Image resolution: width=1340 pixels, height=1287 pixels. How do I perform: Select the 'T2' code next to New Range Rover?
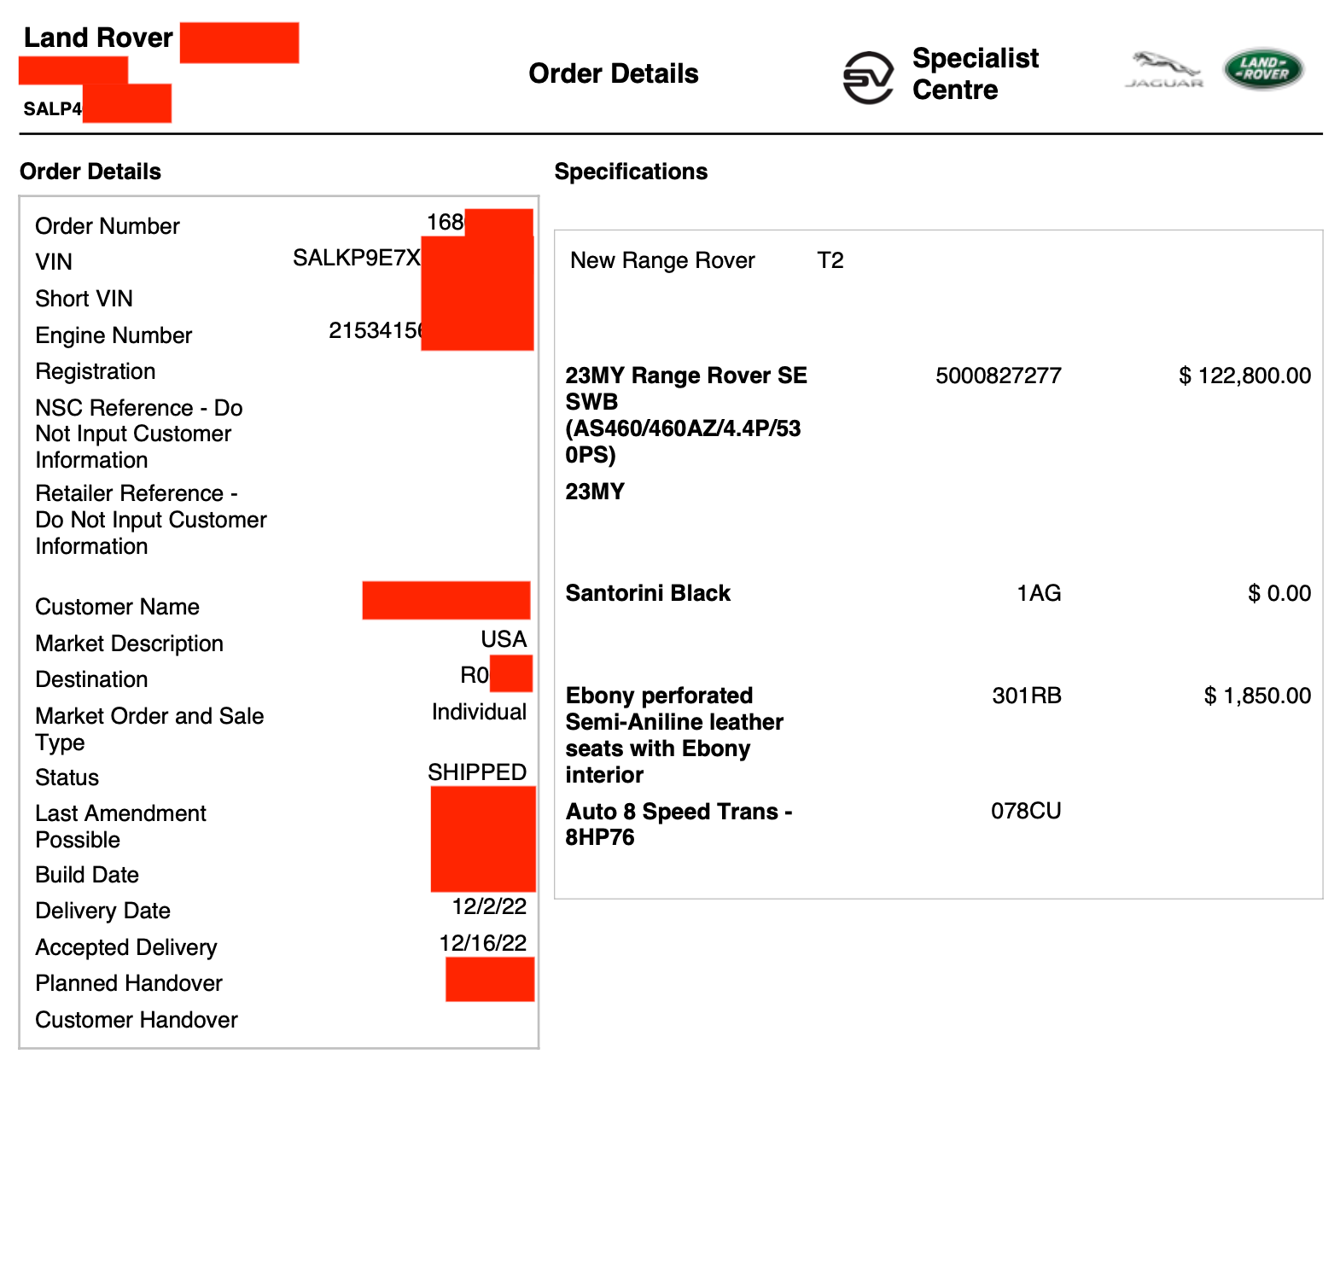(x=830, y=260)
